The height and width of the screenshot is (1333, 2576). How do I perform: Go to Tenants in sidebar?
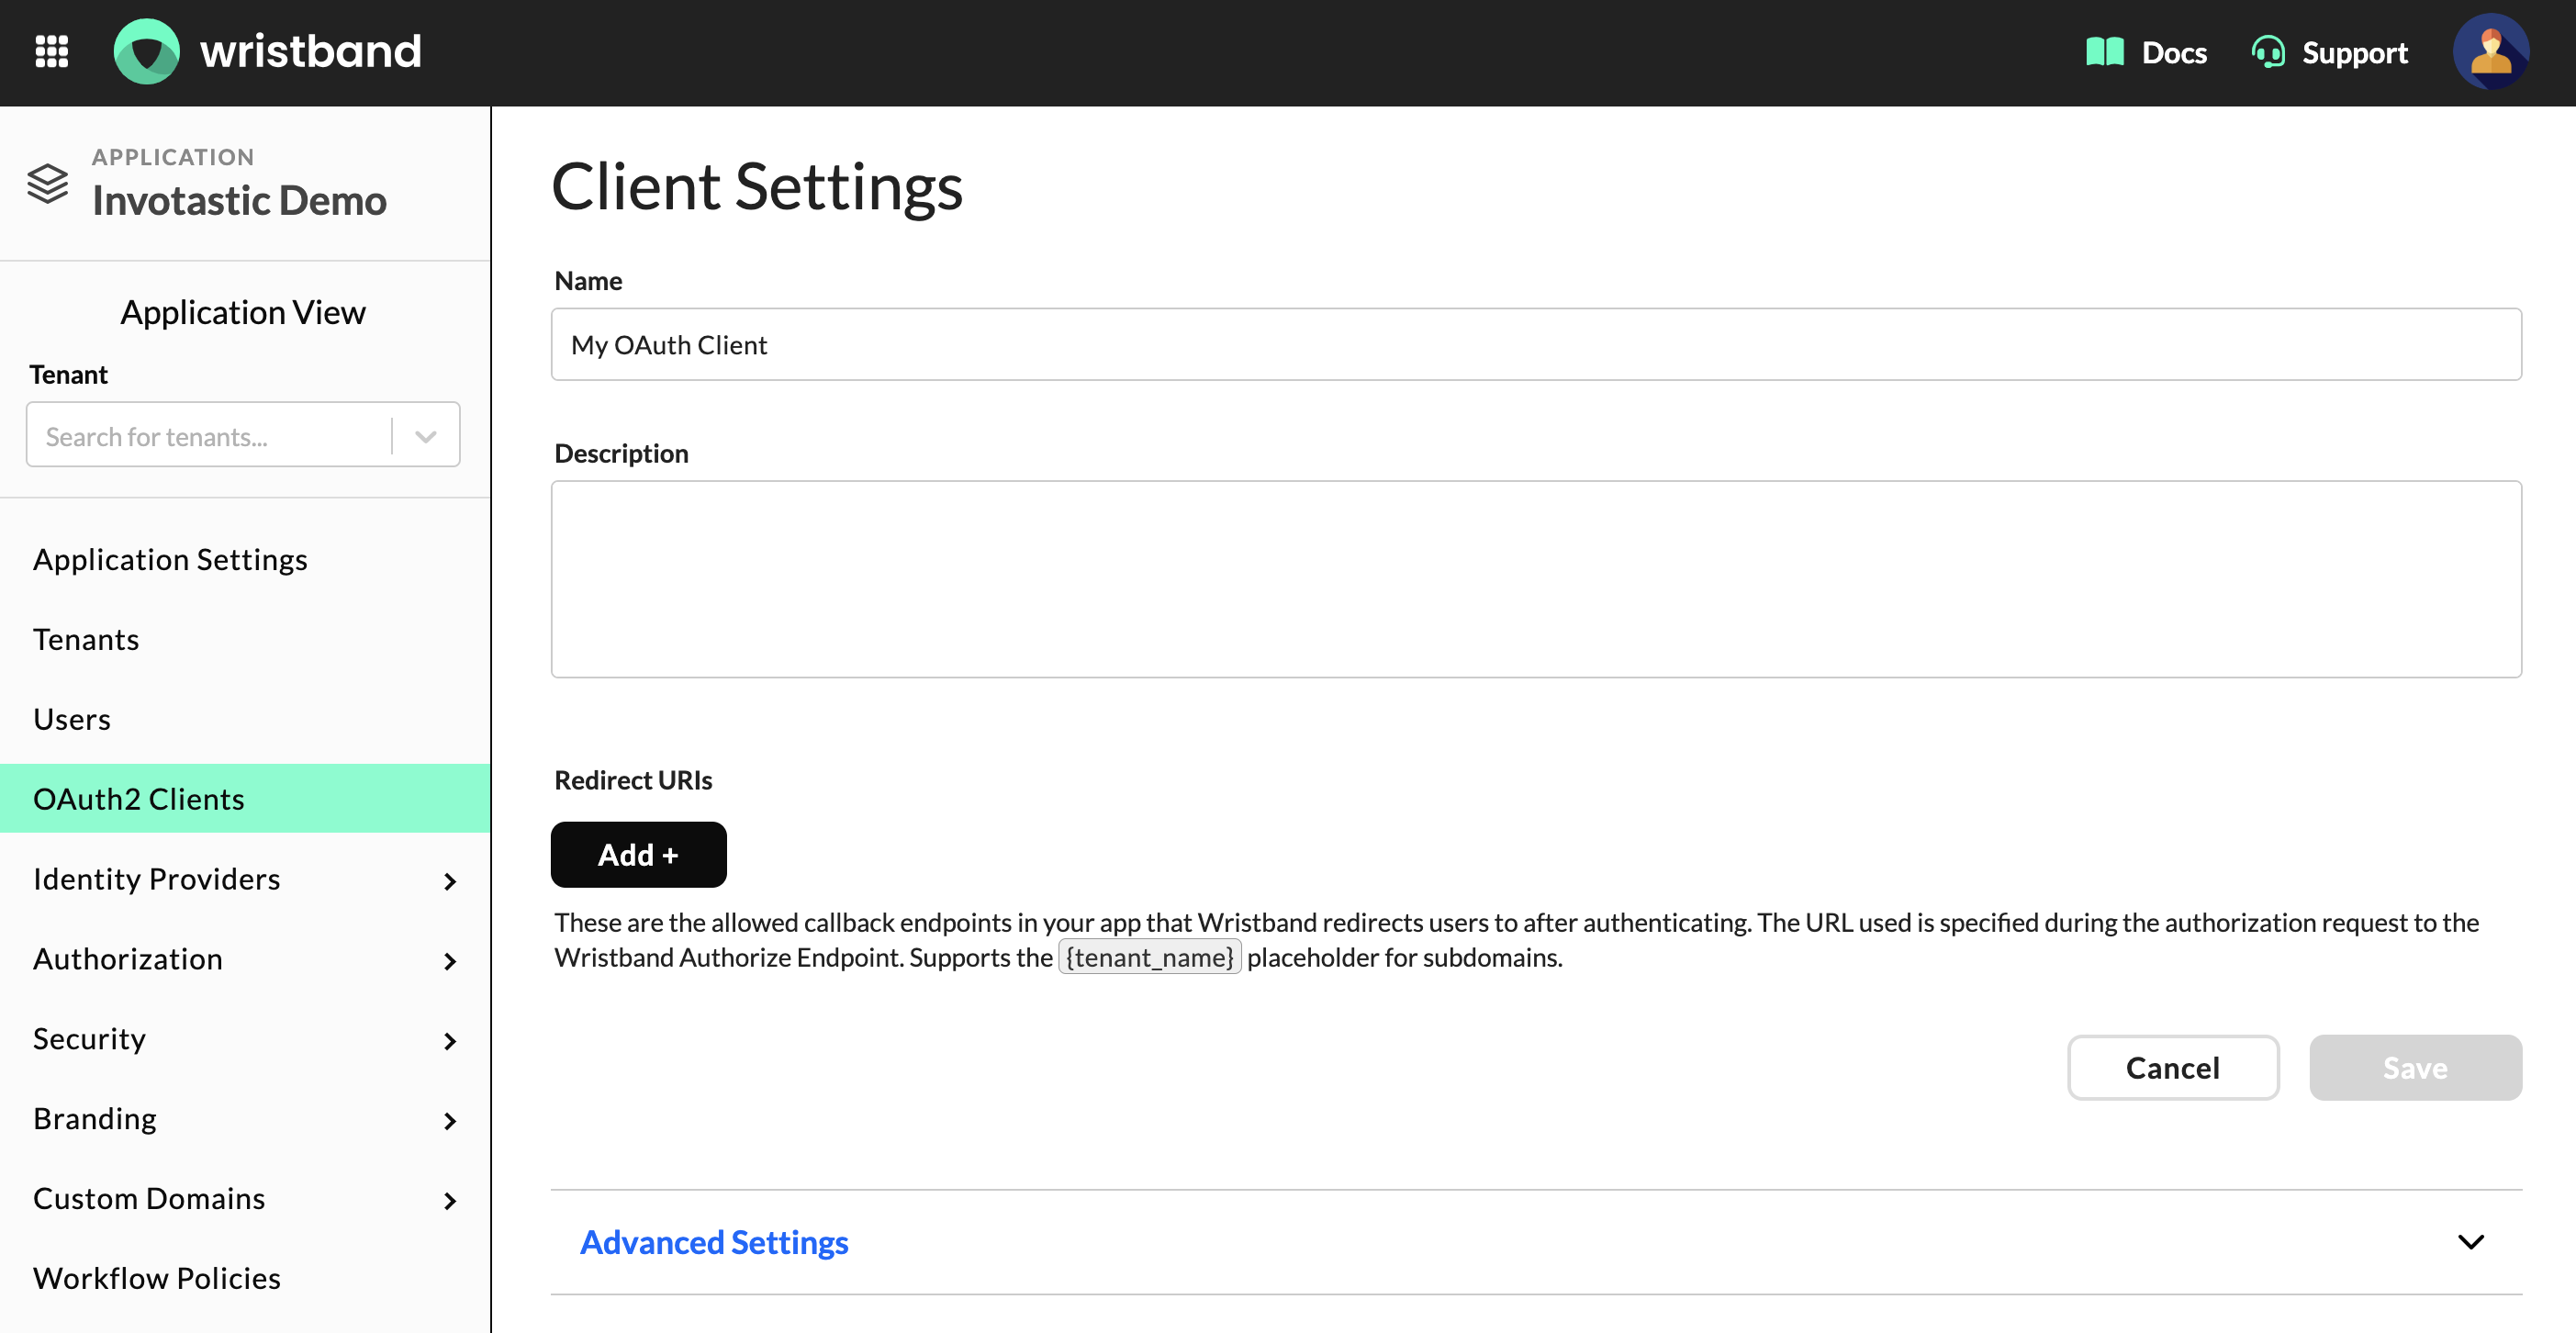pyautogui.click(x=86, y=639)
